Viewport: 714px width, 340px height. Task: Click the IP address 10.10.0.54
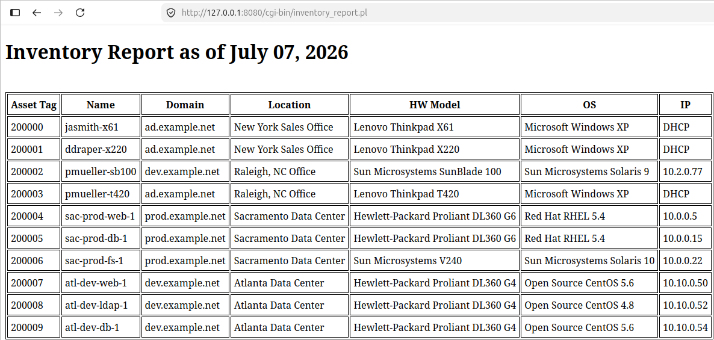(685, 327)
